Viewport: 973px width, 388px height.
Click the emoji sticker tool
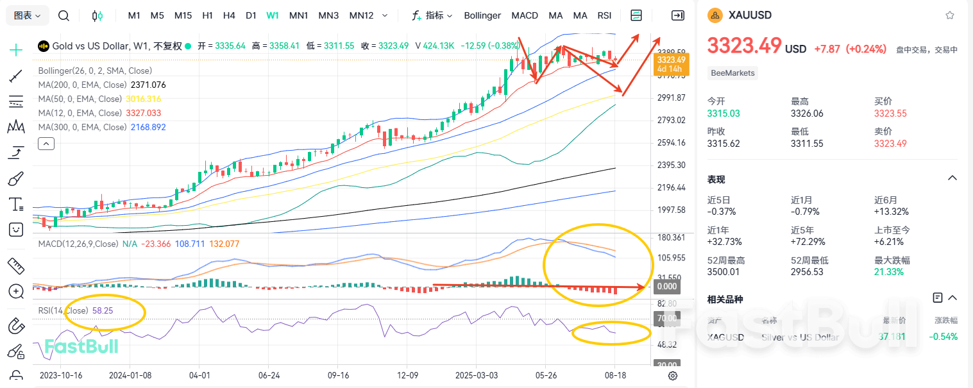[x=15, y=230]
